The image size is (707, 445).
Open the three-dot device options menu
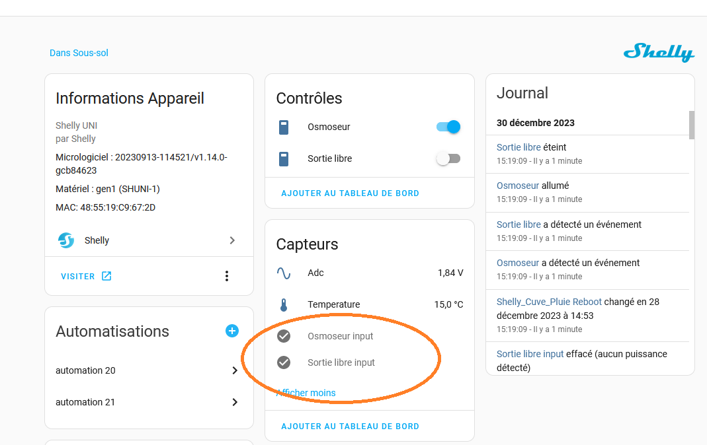pyautogui.click(x=227, y=276)
